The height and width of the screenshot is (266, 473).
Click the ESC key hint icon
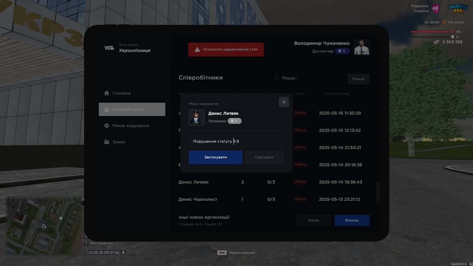pos(222,253)
